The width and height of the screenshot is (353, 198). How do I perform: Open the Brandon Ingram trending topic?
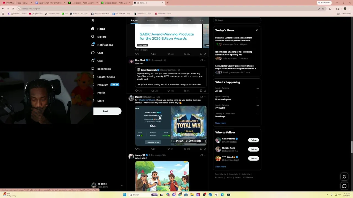point(223,99)
